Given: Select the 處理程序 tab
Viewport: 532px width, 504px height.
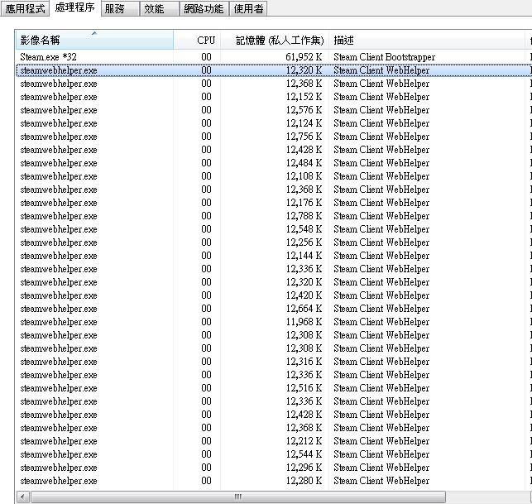Looking at the screenshot, I should (x=75, y=7).
